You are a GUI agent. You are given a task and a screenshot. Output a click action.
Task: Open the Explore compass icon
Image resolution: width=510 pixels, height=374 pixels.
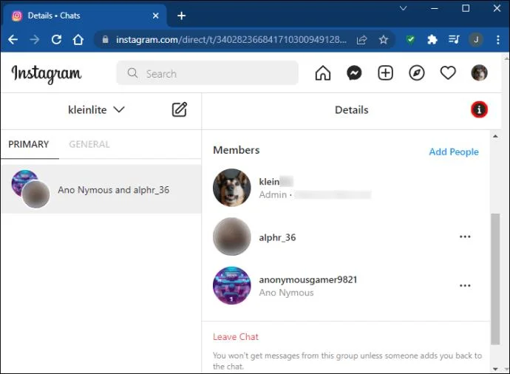(x=416, y=73)
